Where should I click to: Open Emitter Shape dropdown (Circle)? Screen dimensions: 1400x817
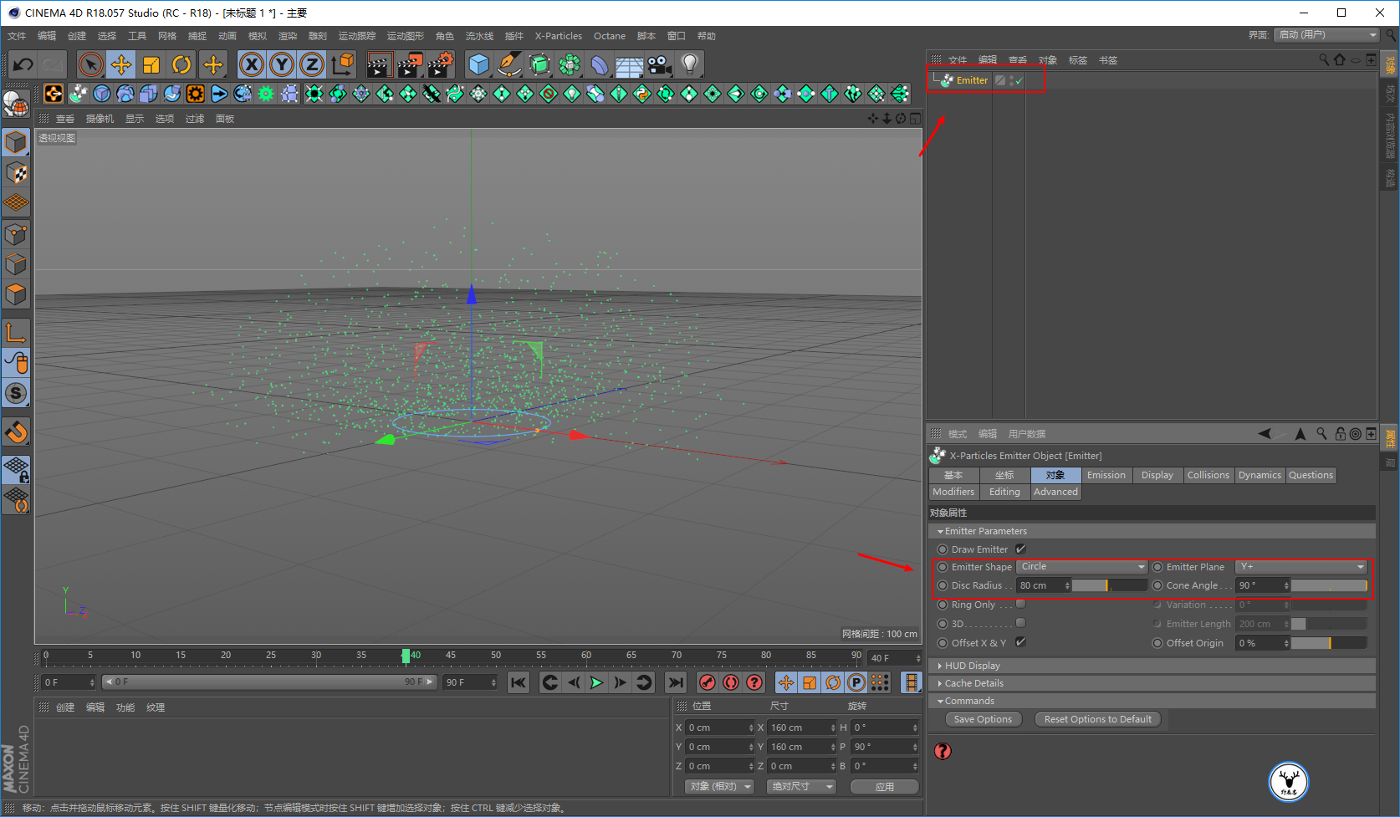pos(1082,566)
